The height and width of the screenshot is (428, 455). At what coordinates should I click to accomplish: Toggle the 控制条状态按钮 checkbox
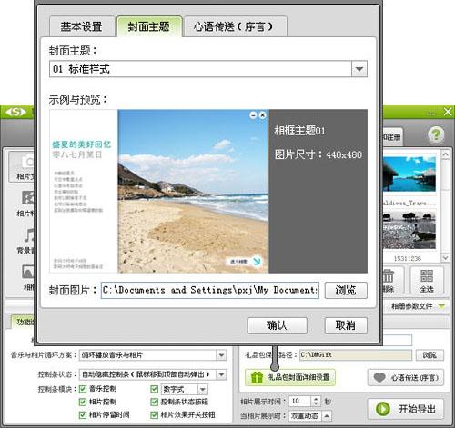(155, 402)
